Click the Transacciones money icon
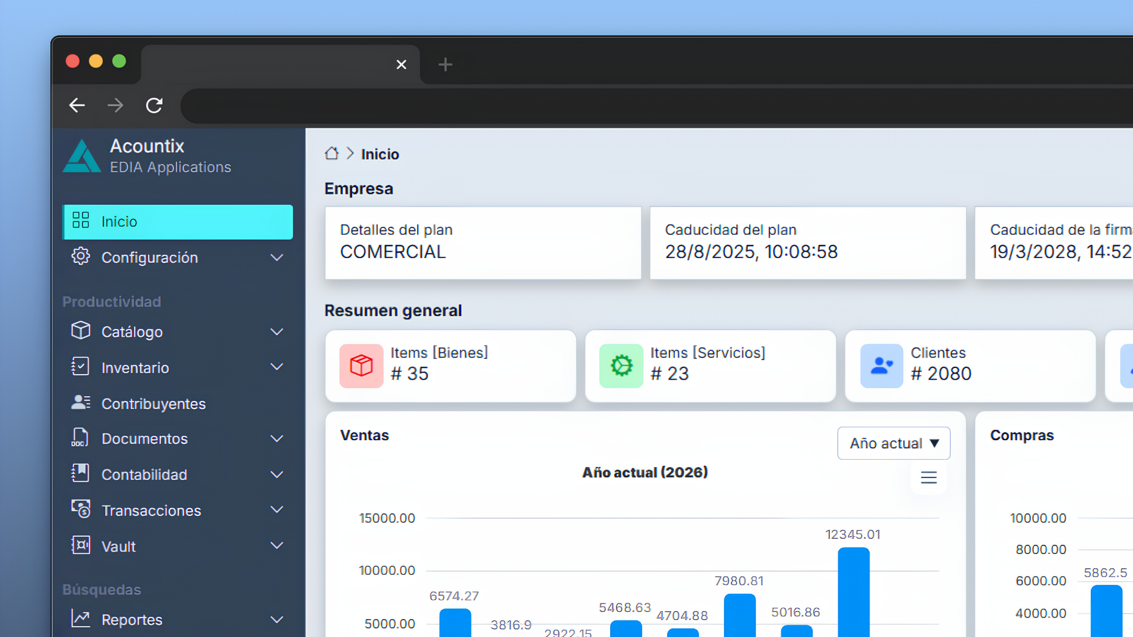Viewport: 1133px width, 637px height. point(81,509)
